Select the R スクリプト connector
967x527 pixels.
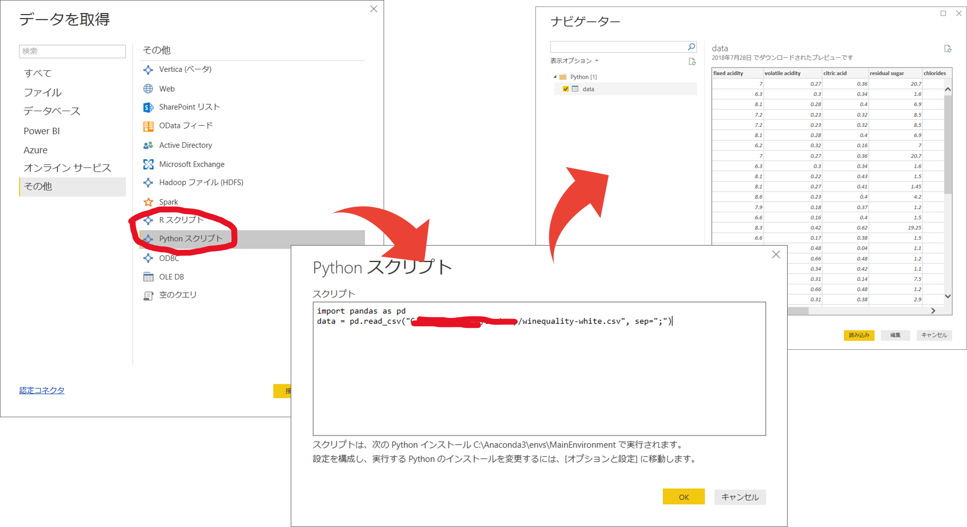coord(181,220)
